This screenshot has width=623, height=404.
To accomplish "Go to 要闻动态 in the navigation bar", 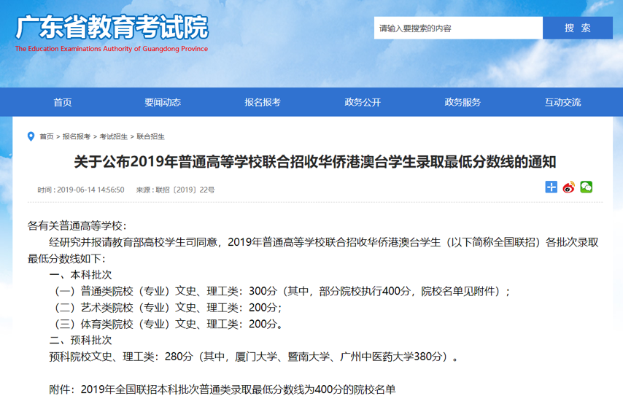I will [x=163, y=102].
